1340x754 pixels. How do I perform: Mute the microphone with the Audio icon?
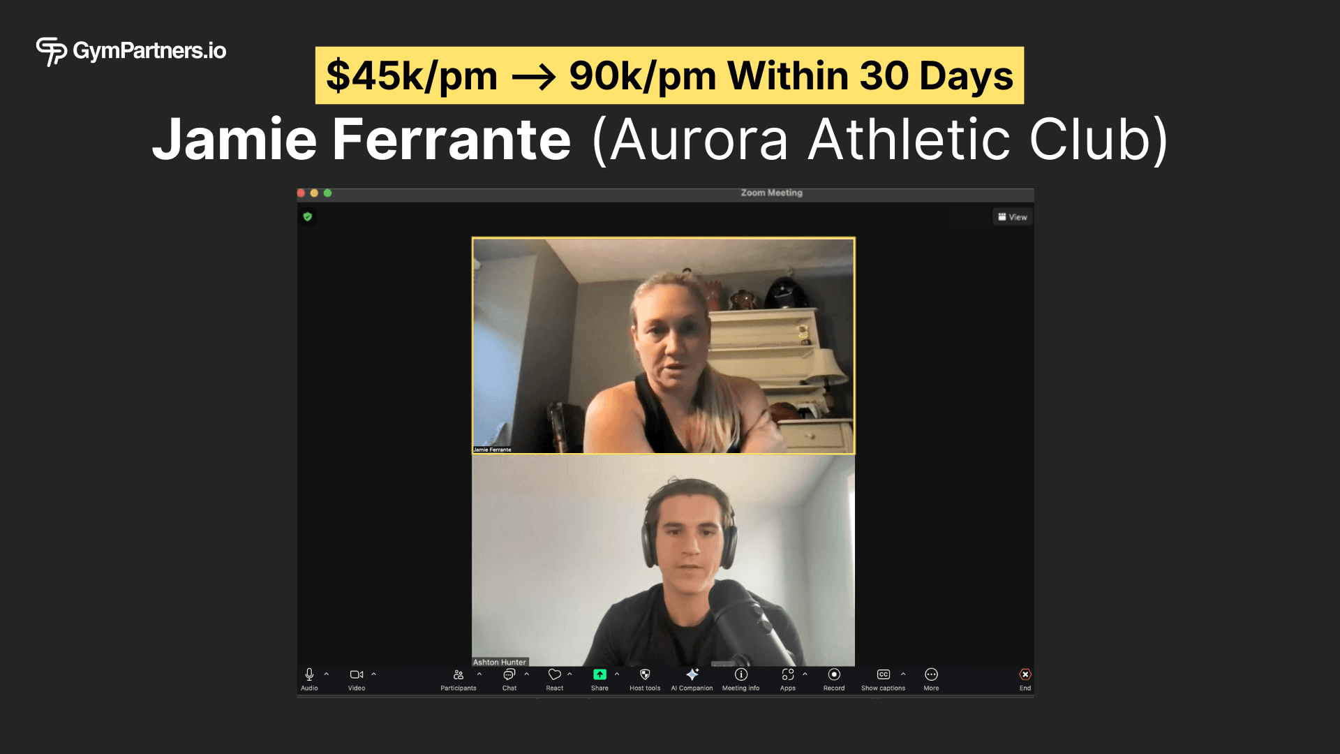coord(309,674)
